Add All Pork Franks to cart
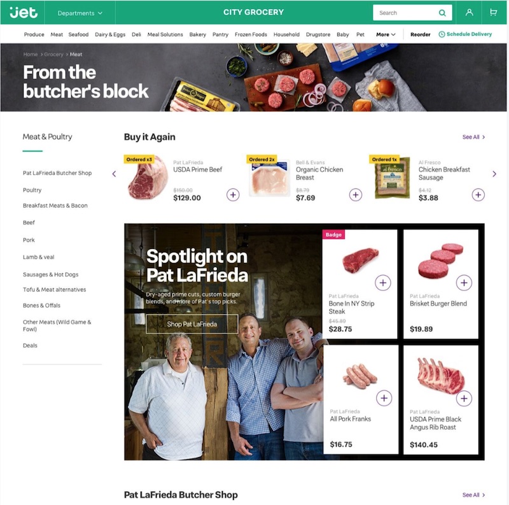This screenshot has width=509, height=505. (384, 398)
